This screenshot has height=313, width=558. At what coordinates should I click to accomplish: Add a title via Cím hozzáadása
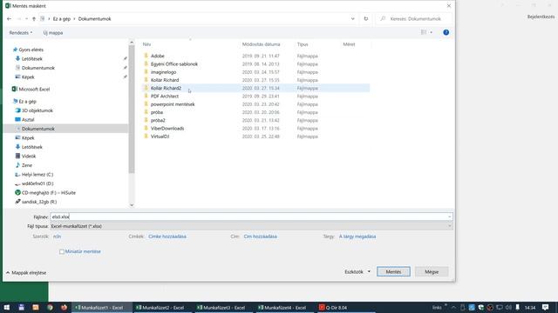(260, 236)
